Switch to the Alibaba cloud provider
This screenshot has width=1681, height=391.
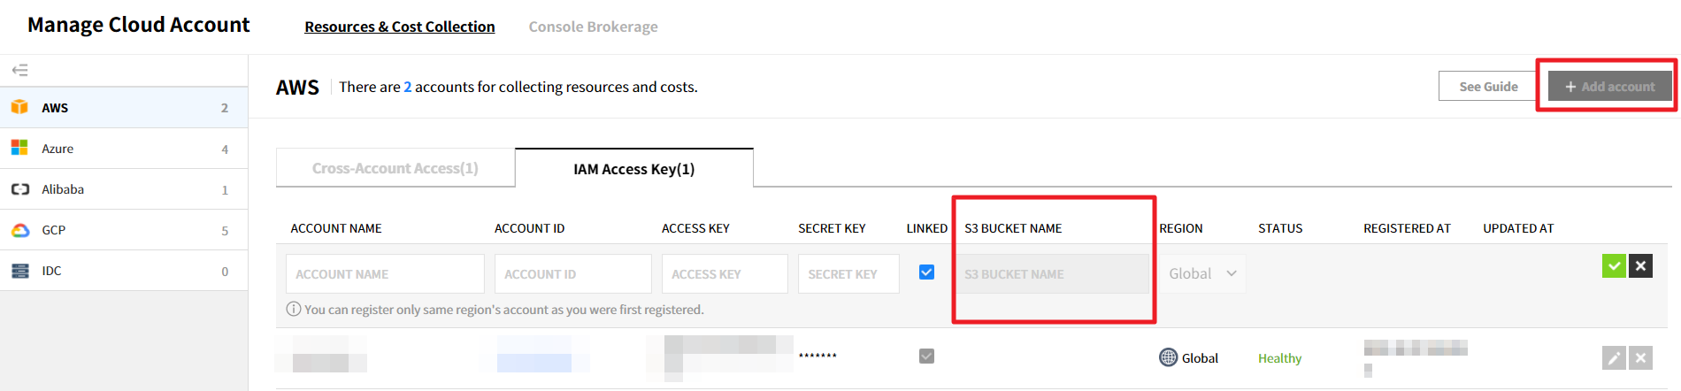(63, 189)
